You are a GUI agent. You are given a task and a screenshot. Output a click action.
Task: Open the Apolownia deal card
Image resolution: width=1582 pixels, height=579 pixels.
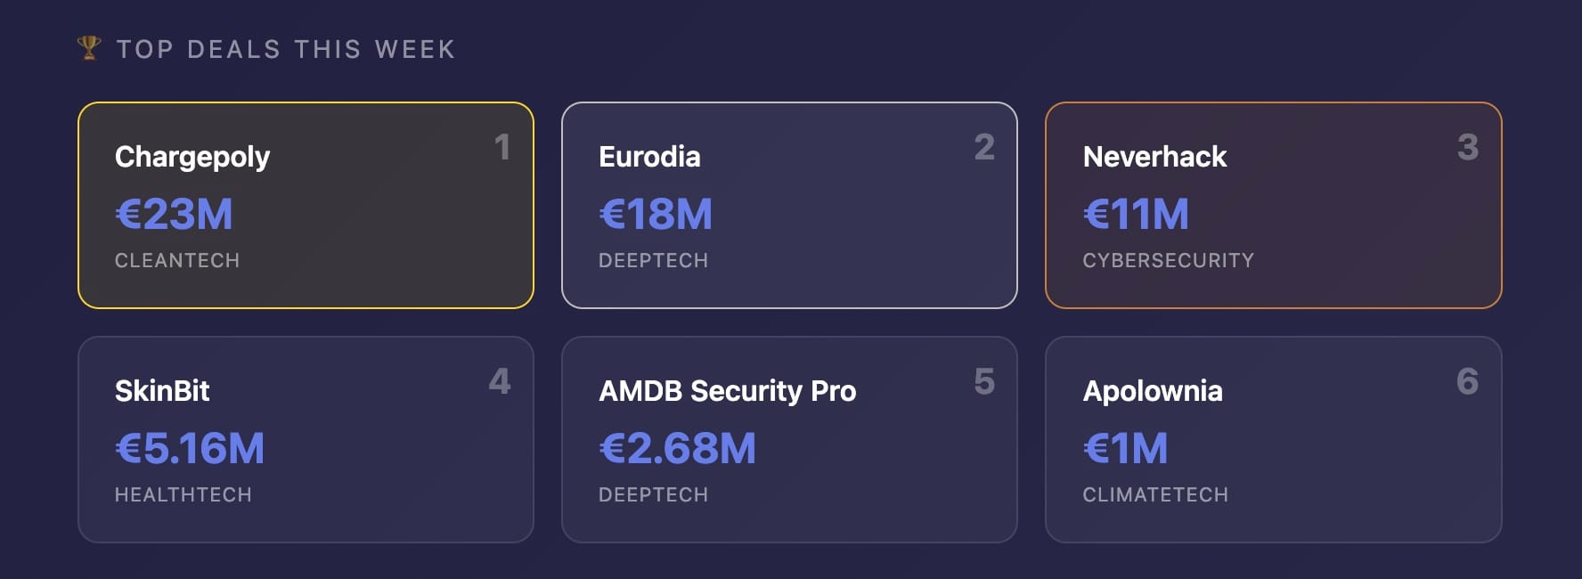pyautogui.click(x=1273, y=439)
